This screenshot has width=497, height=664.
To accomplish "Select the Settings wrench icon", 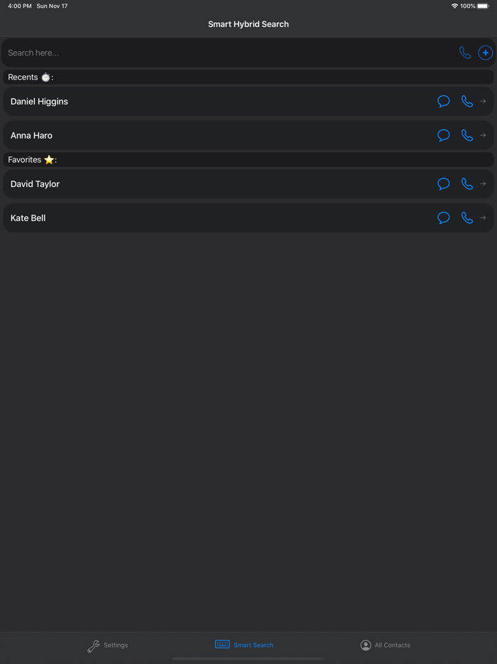I will (92, 645).
